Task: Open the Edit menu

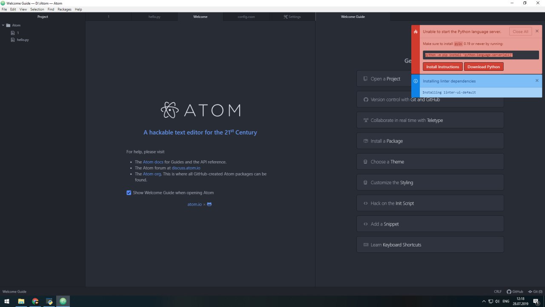Action: [x=13, y=9]
